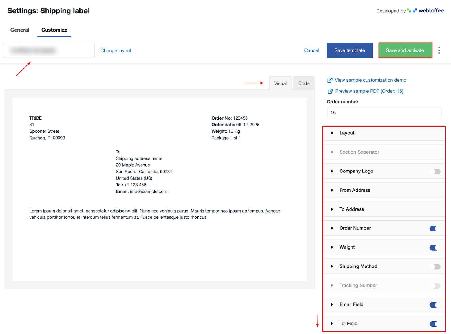Enable the Shipping Method toggle

[x=436, y=267]
